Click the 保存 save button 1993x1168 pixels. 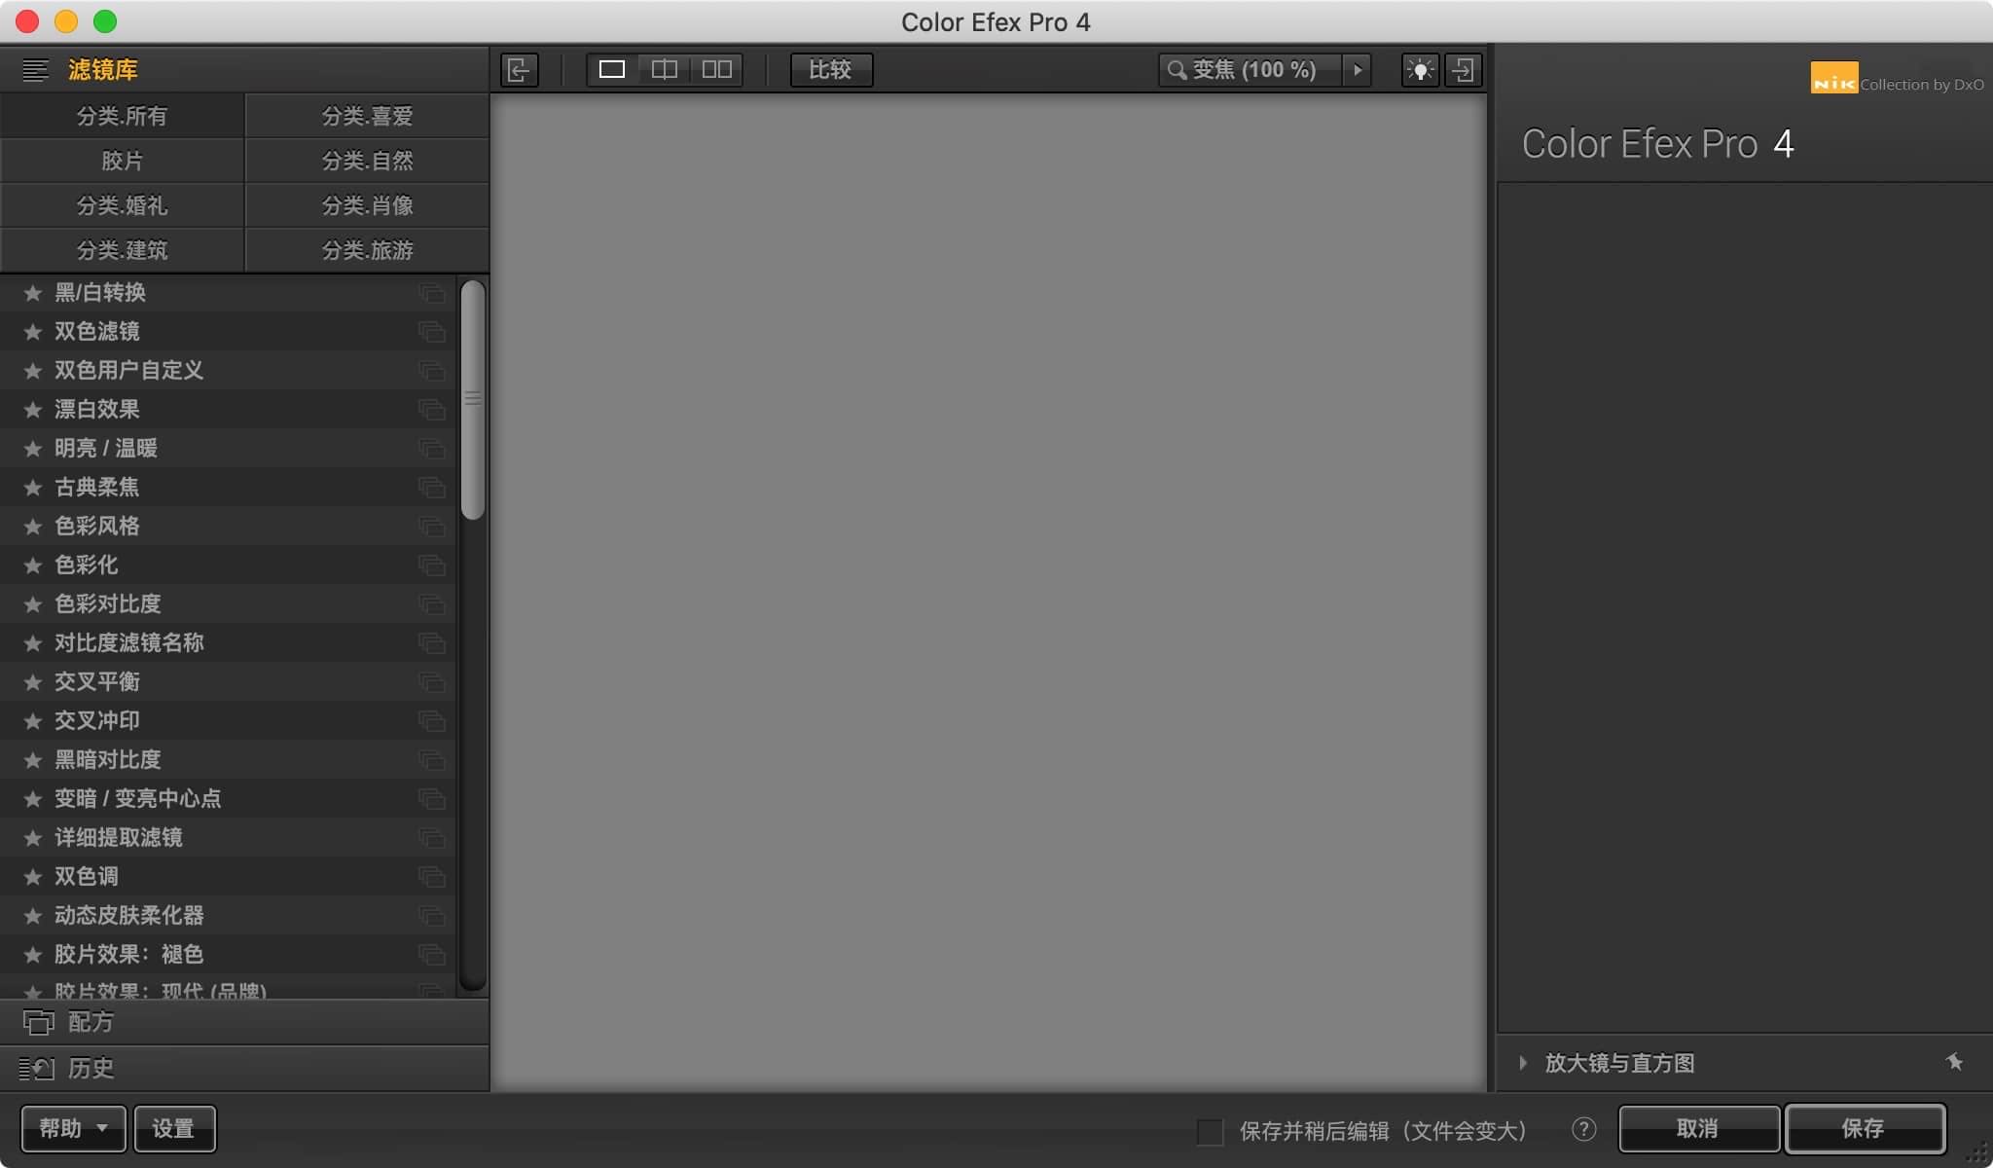point(1864,1129)
